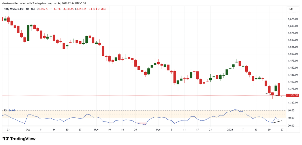Click the 1,525.00 price axis label
302x145 pixels.
pyautogui.click(x=293, y=47)
